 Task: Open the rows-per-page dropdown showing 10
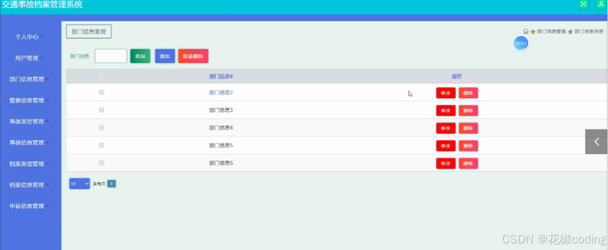80,184
